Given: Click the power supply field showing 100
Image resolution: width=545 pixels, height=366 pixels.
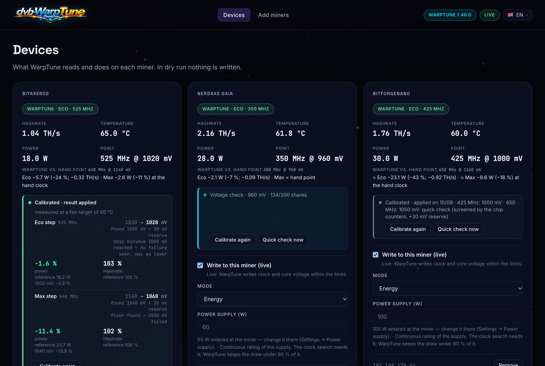Looking at the screenshot, I should point(448,317).
